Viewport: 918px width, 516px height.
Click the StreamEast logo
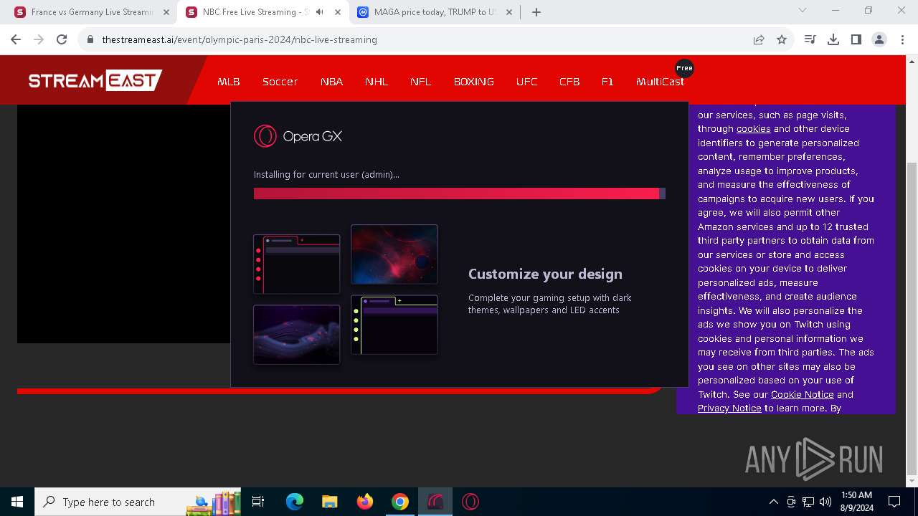(95, 80)
